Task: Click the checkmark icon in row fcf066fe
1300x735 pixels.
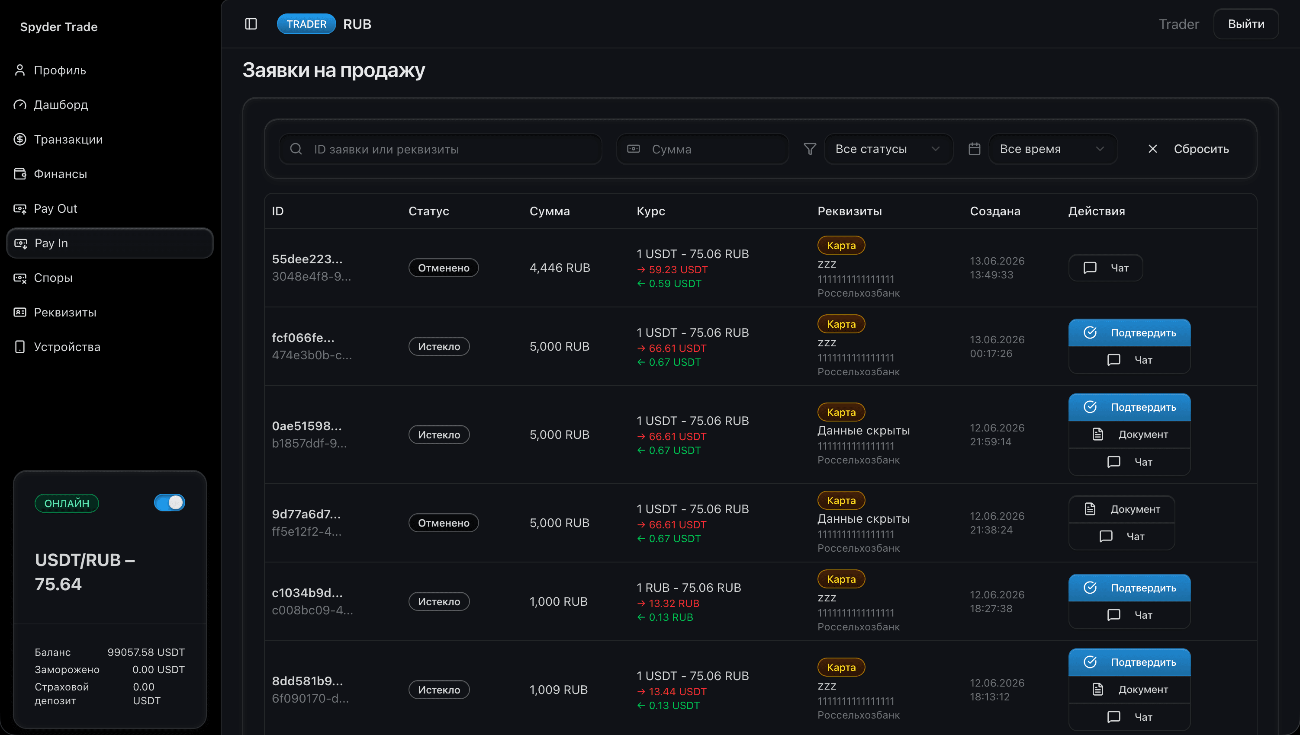Action: 1090,332
